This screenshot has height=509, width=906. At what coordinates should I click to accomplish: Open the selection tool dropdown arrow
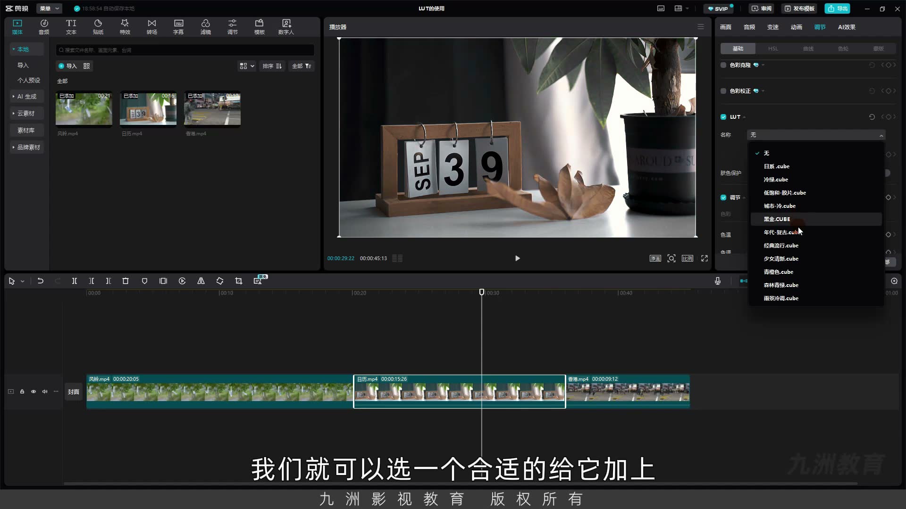23,281
